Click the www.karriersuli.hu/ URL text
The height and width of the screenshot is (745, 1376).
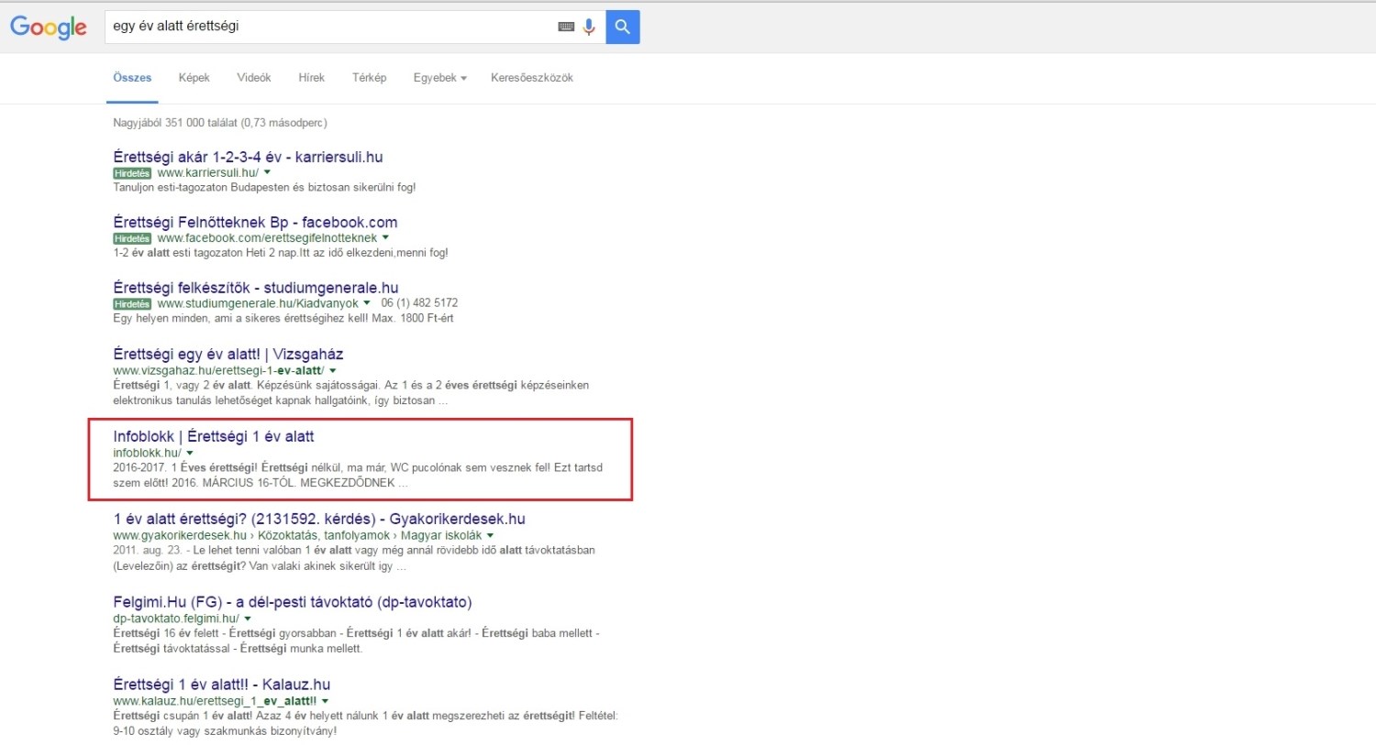(x=208, y=172)
